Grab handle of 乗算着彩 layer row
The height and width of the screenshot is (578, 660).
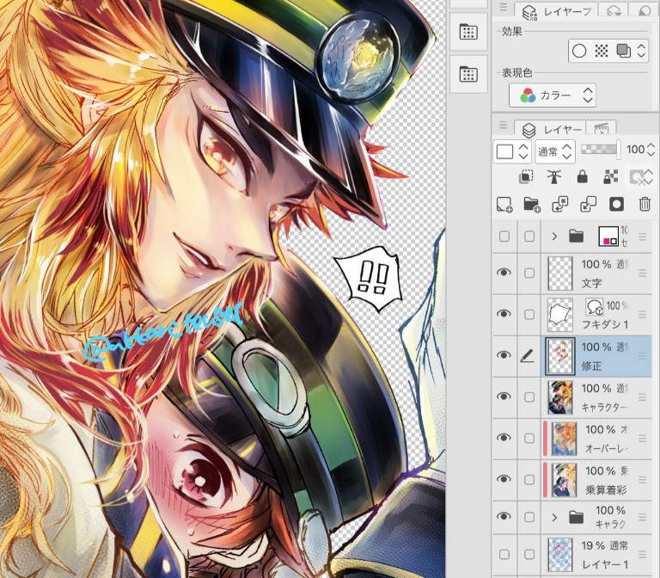click(x=642, y=480)
